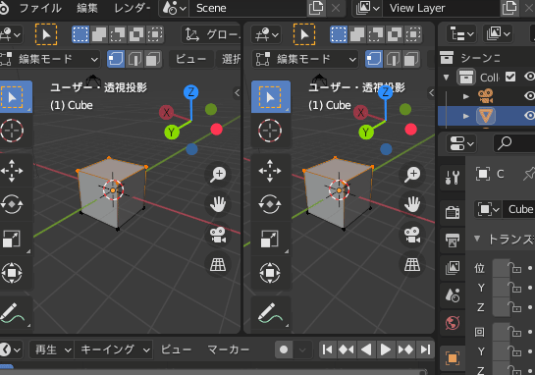
Task: Enable edge select mode in right viewport
Action: coord(393,59)
